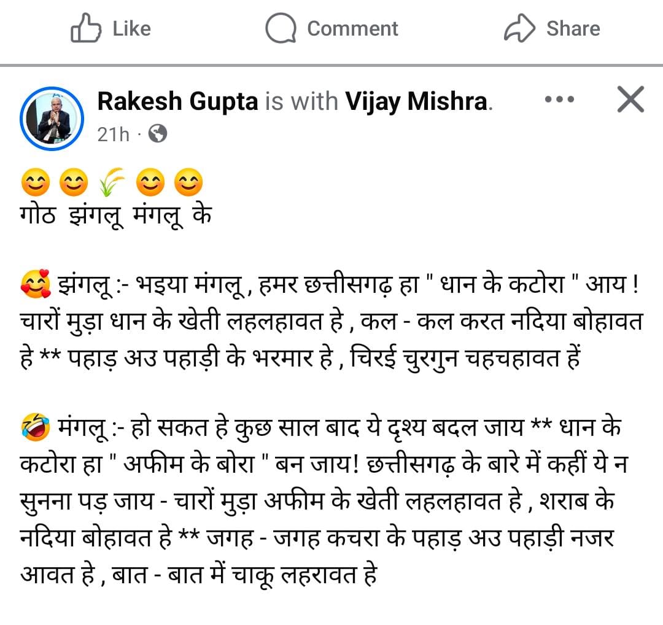Click the last smiling emoji in the row
The height and width of the screenshot is (625, 663).
pos(188,183)
